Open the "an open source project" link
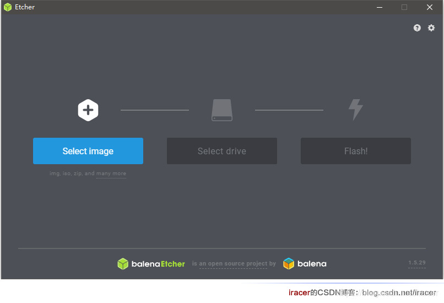 [233, 264]
